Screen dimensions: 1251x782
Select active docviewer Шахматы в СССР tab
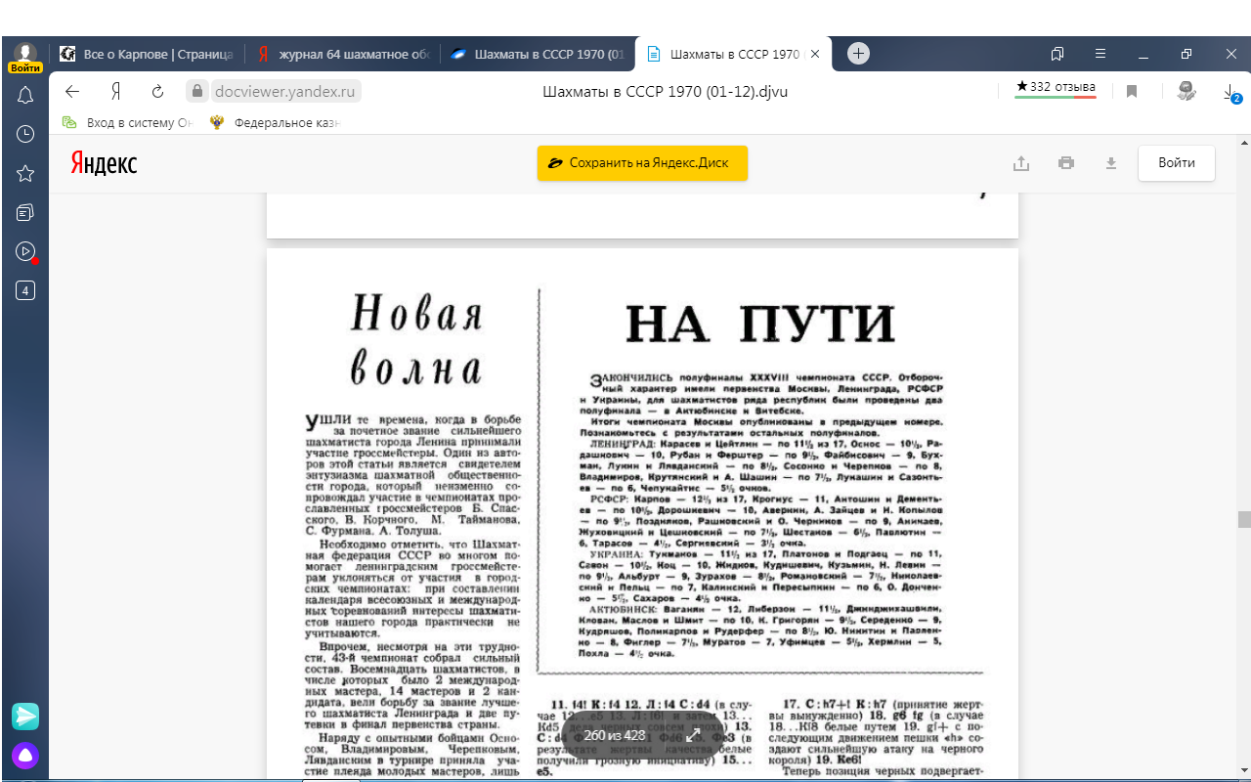pyautogui.click(x=733, y=54)
